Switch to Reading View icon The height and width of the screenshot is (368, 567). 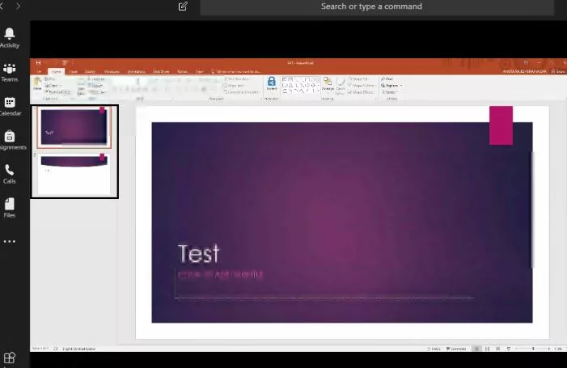(x=498, y=349)
